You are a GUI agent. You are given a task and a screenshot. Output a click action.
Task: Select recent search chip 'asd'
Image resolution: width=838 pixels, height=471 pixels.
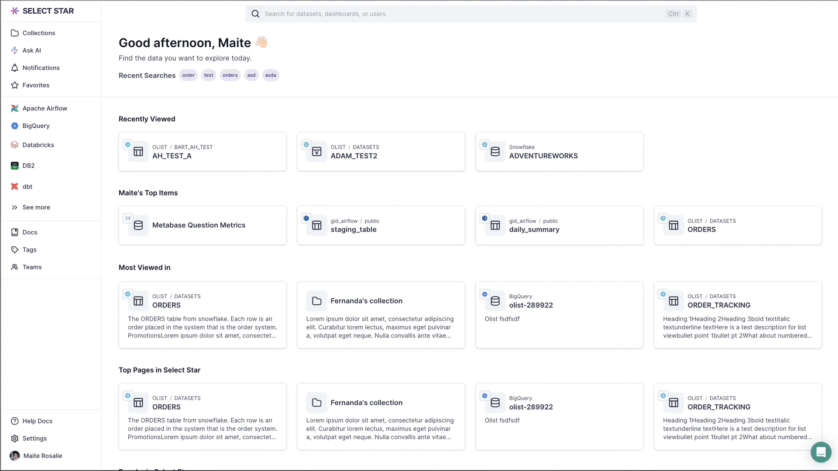click(251, 75)
